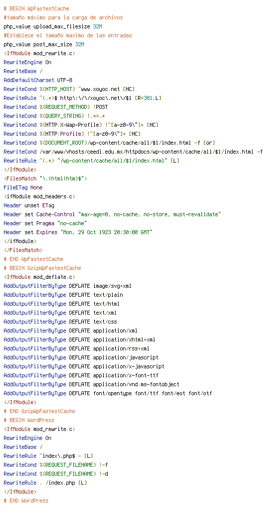Screen dimensions: 267x509
Task: Click the 'php_value post_max_size 32M' line
Action: [44, 44]
